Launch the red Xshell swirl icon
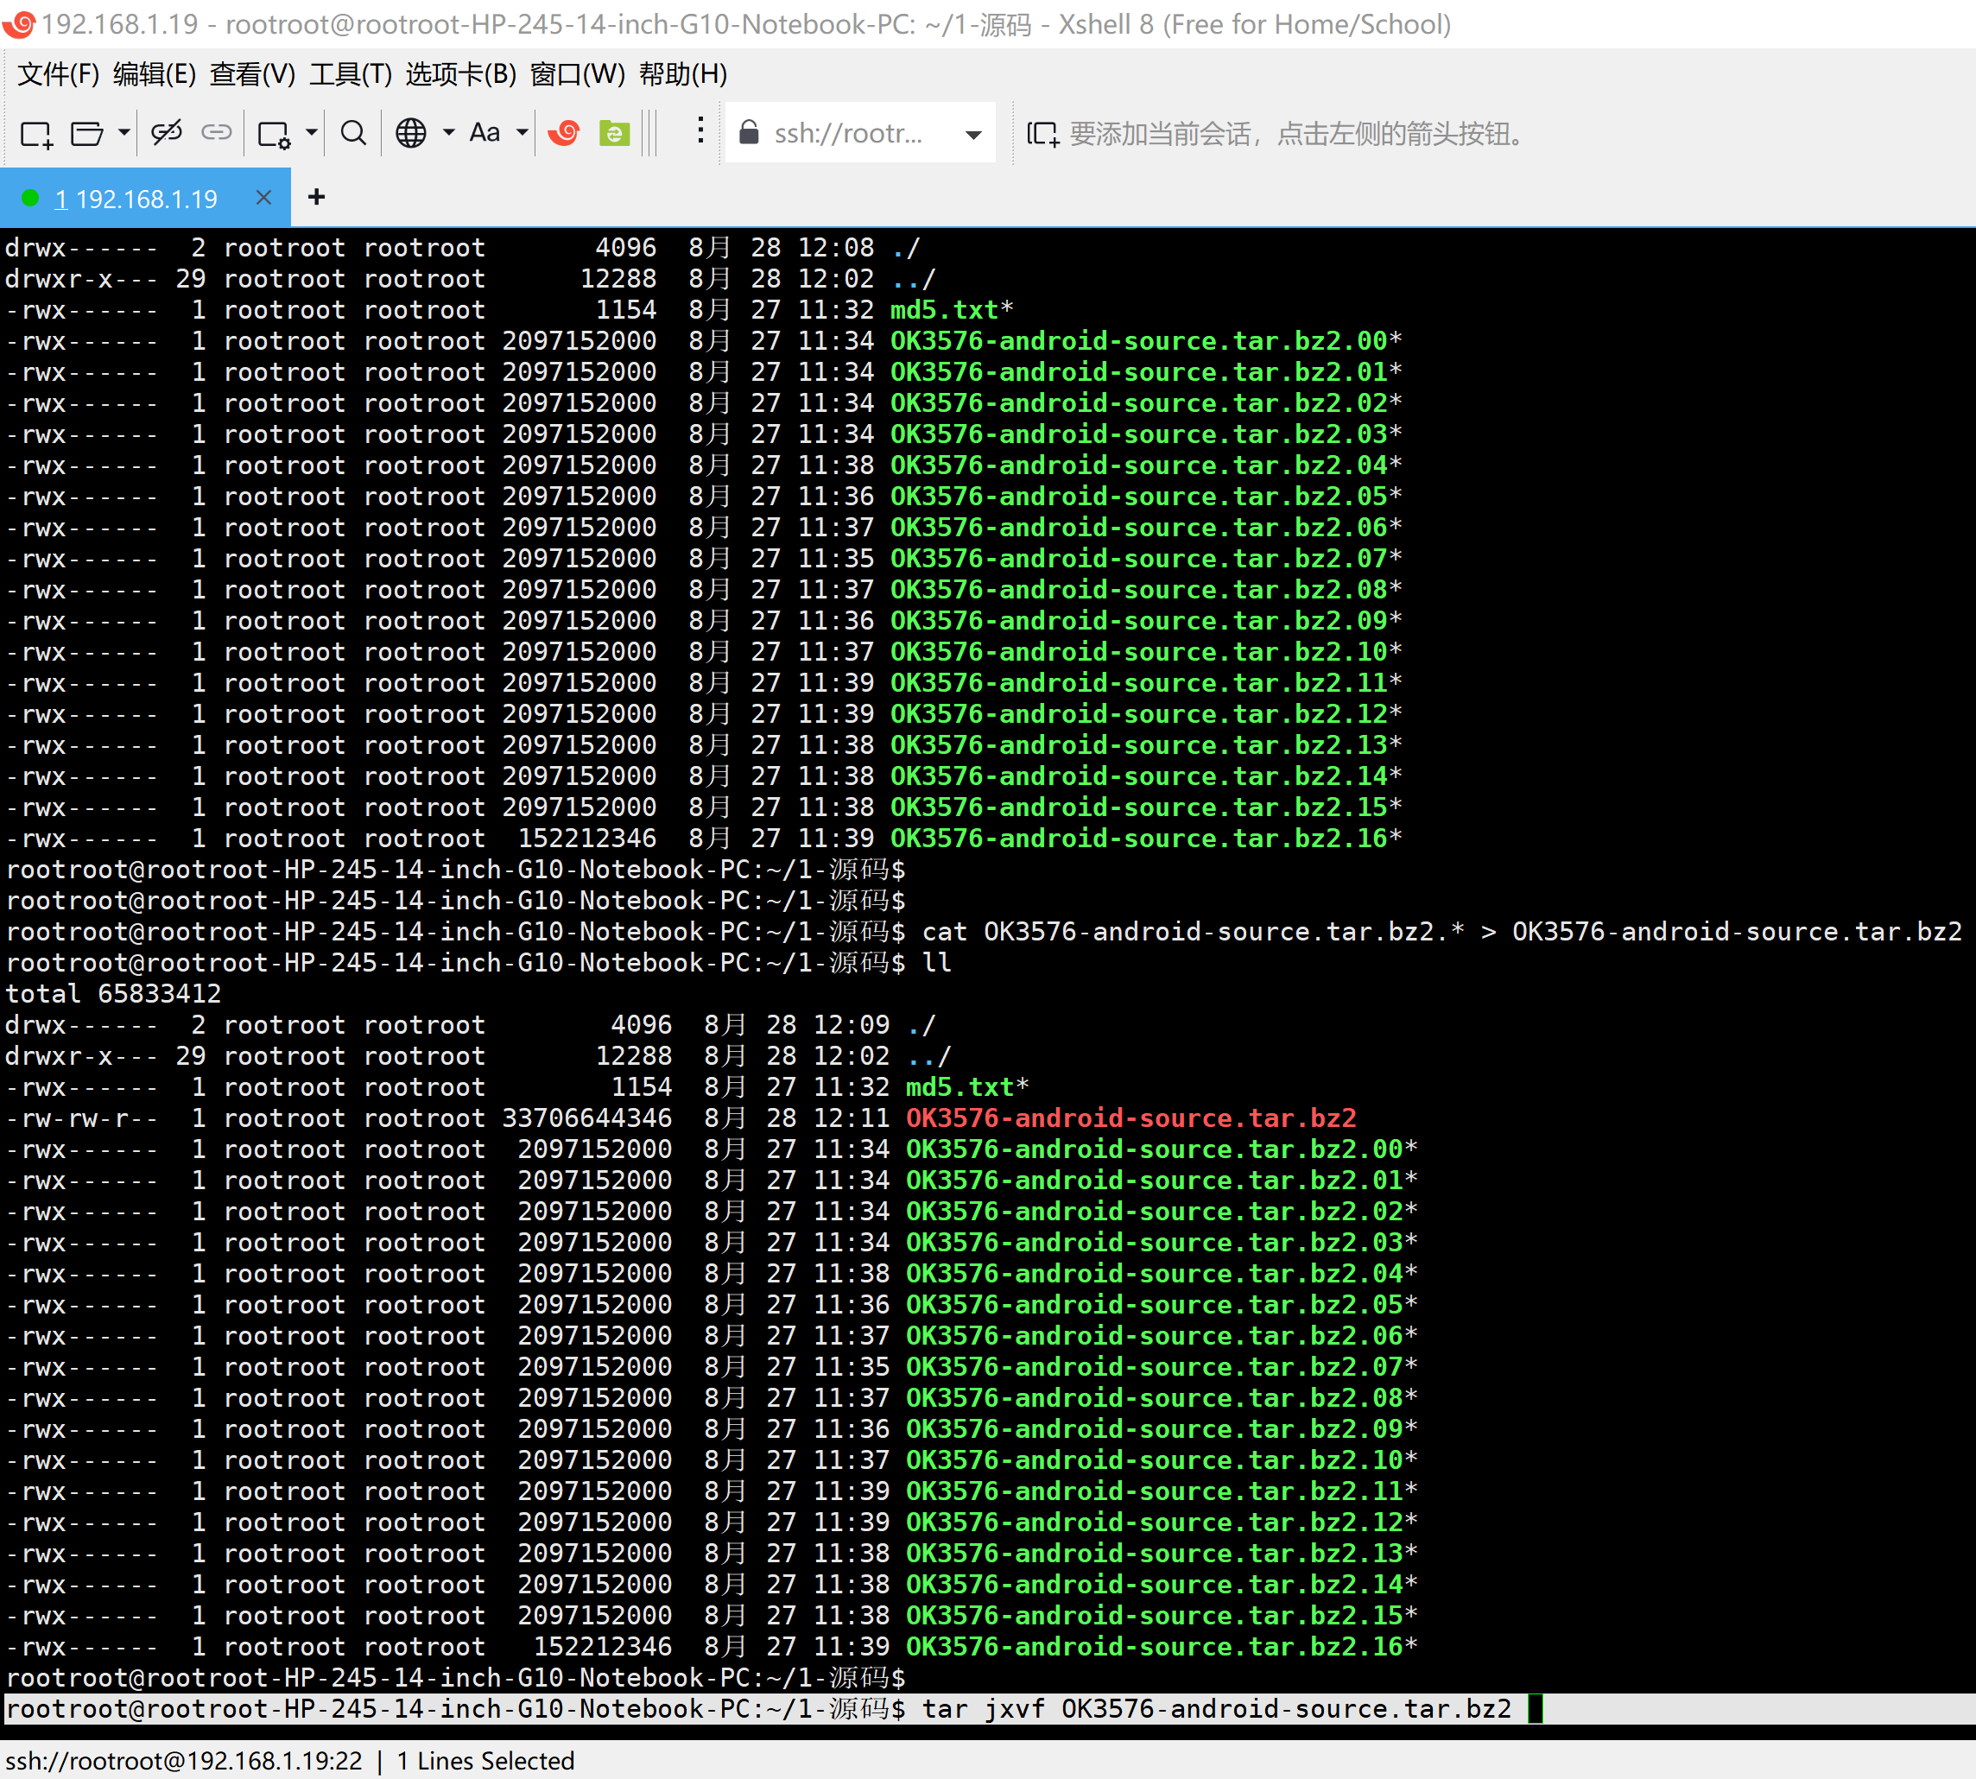 [564, 132]
